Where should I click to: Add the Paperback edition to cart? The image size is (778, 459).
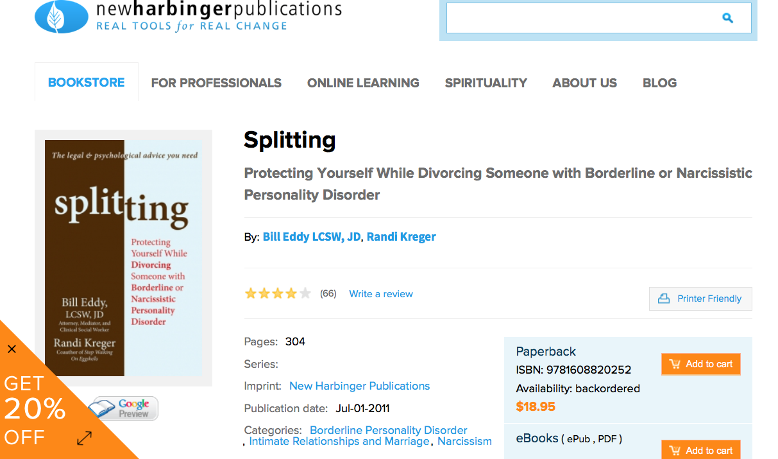pos(700,364)
